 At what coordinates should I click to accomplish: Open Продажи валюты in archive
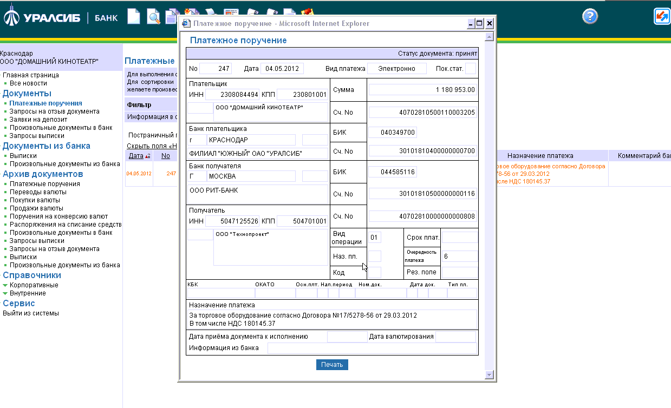tap(36, 208)
